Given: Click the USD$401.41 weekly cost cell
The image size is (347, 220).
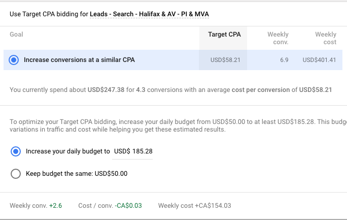Looking at the screenshot, I should pyautogui.click(x=319, y=60).
